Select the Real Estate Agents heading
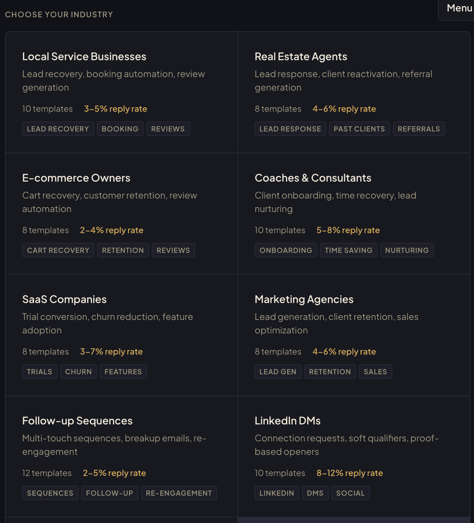Image resolution: width=474 pixels, height=523 pixels. (301, 57)
